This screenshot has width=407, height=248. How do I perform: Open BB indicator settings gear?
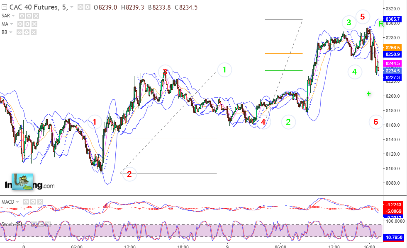[27, 32]
